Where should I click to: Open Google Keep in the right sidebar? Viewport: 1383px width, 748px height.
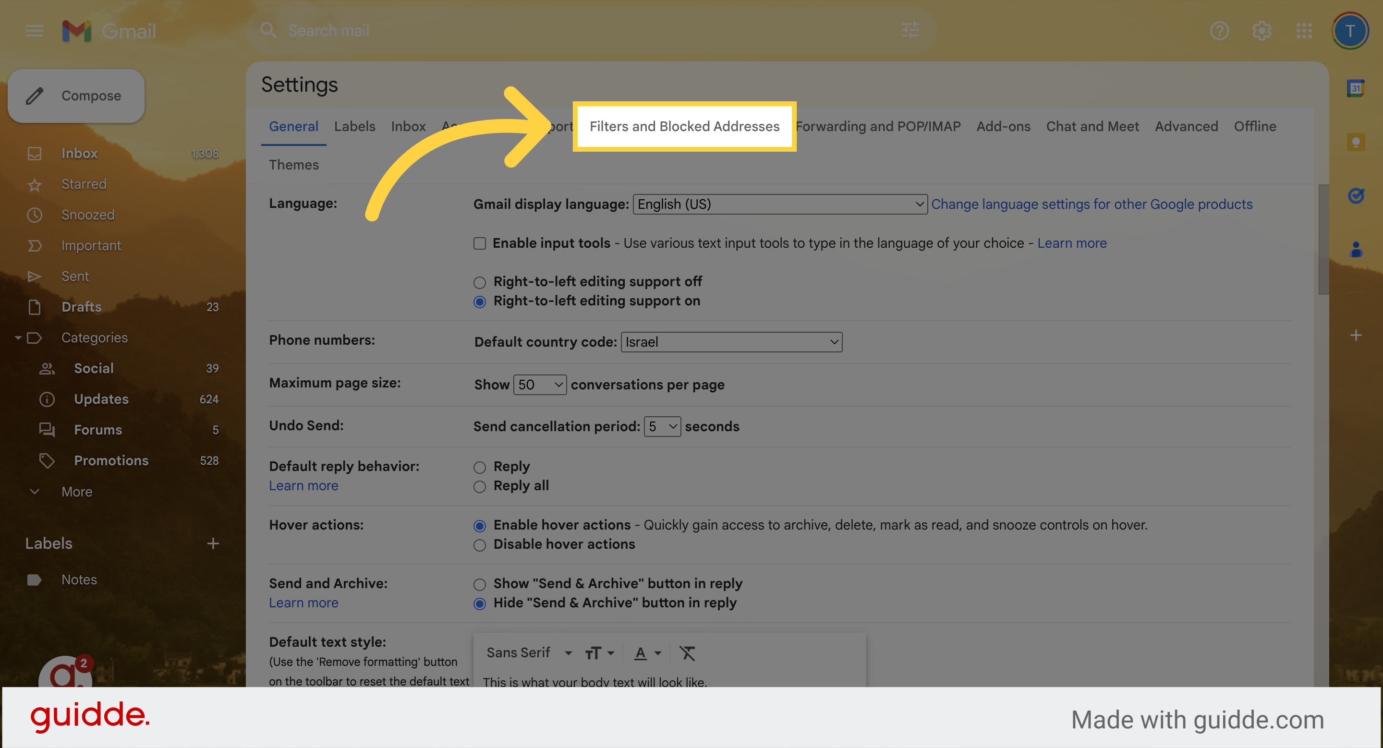(1356, 142)
